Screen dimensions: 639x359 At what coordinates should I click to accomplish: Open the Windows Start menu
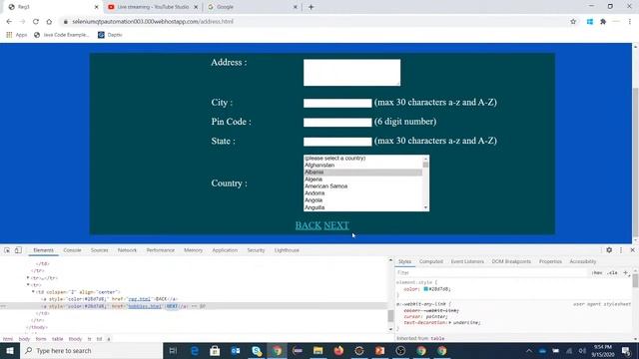(10, 350)
